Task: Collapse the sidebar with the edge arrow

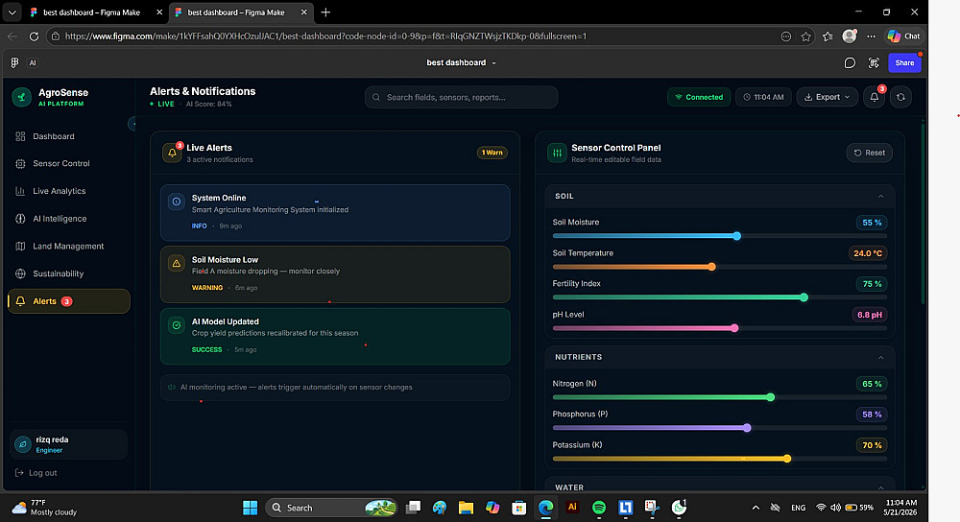Action: 132,124
